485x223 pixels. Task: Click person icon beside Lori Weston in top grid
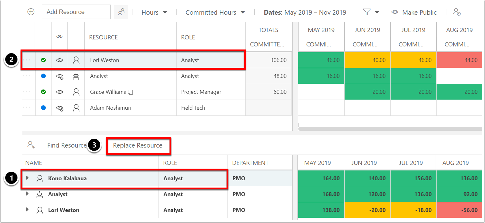coord(76,60)
